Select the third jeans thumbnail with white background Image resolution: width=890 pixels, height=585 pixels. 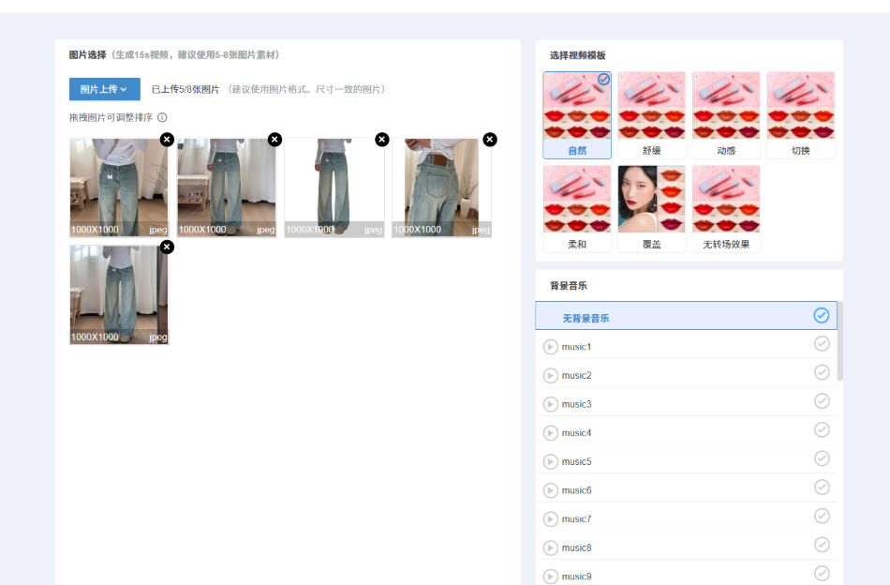pyautogui.click(x=334, y=187)
